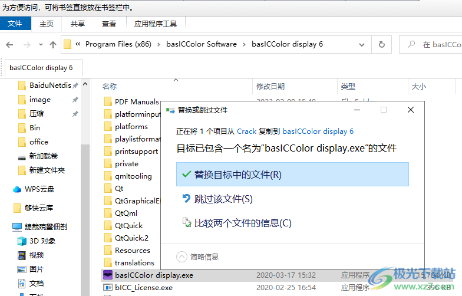Select the printsupport folder
462x296 pixels.
tap(136, 152)
